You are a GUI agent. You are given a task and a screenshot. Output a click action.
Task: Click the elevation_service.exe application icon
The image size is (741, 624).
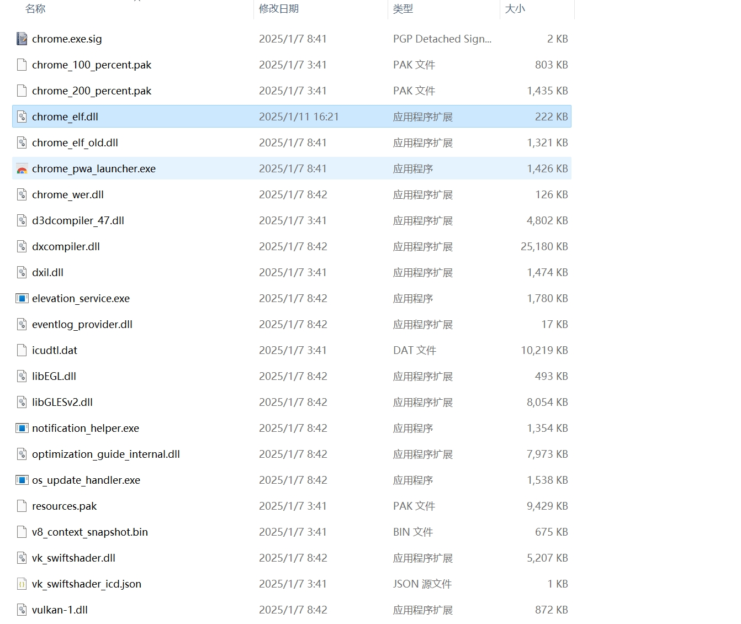22,299
